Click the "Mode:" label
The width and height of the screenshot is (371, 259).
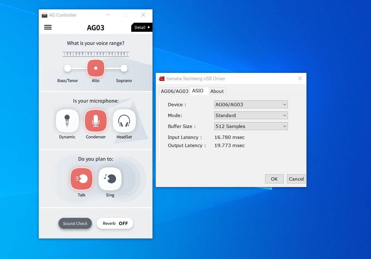[x=175, y=116]
